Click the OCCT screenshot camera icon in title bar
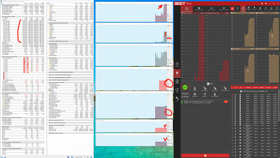The width and height of the screenshot is (280, 158). coord(266,3)
